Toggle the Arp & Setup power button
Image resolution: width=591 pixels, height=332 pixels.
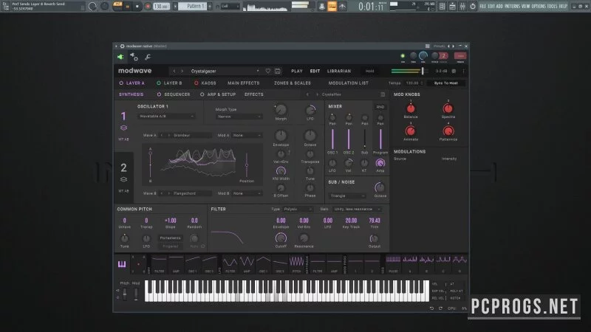(202, 94)
